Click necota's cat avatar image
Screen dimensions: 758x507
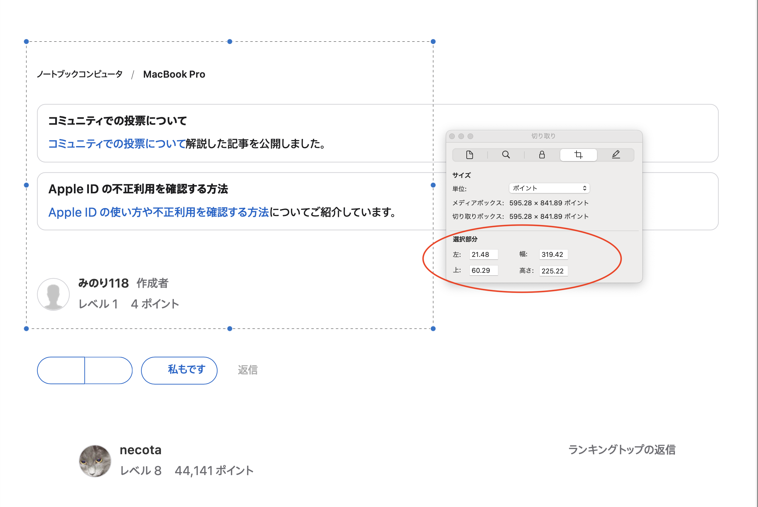click(95, 461)
